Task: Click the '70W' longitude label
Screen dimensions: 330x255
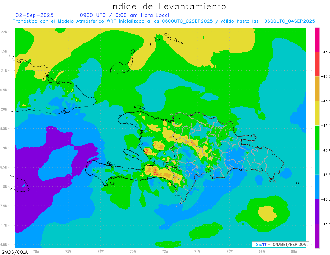Action: click(x=230, y=251)
